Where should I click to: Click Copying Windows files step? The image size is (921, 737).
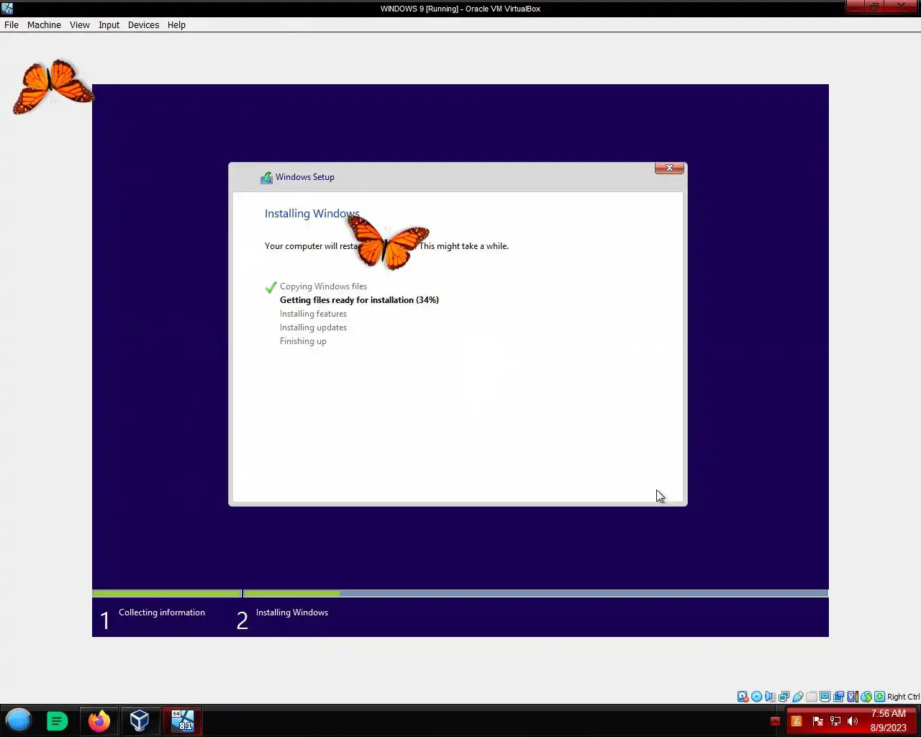point(323,286)
